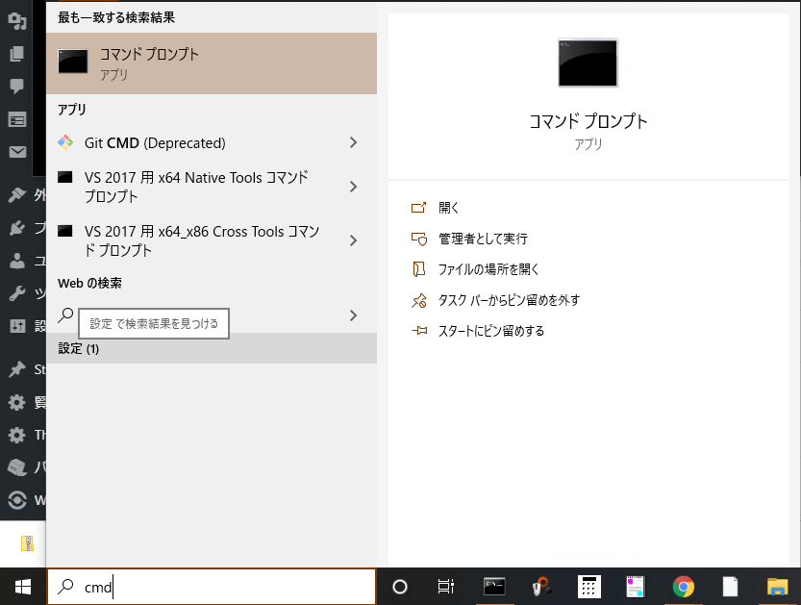Open the 設定 (1) results group
The height and width of the screenshot is (605, 801).
[212, 348]
